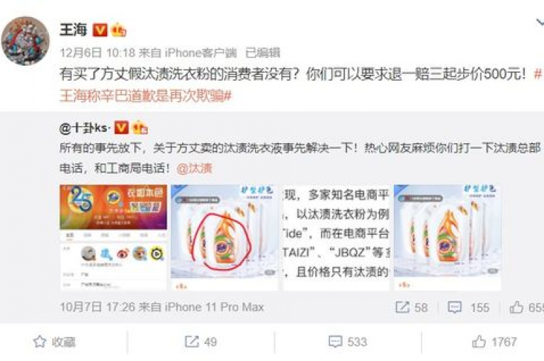Open 王海's profile avatar
The width and height of the screenshot is (544, 361).
pyautogui.click(x=25, y=40)
